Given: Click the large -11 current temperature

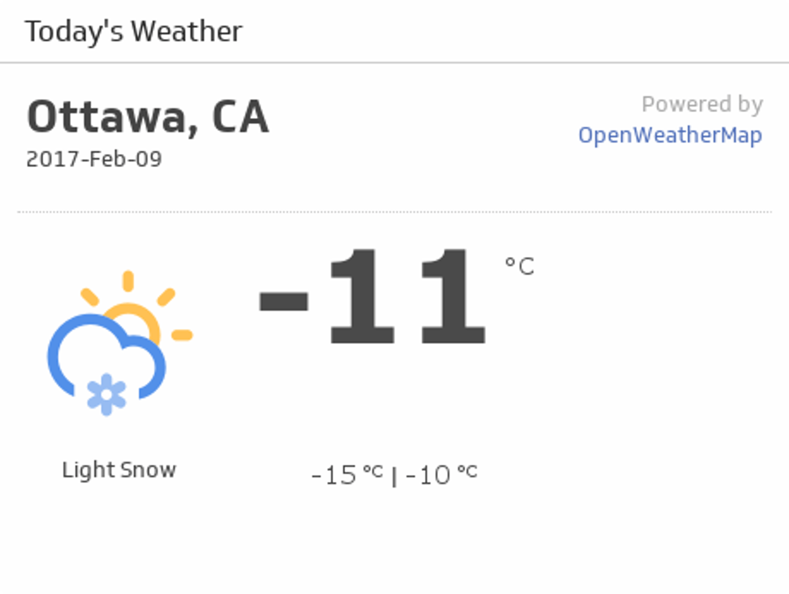Looking at the screenshot, I should (x=373, y=297).
